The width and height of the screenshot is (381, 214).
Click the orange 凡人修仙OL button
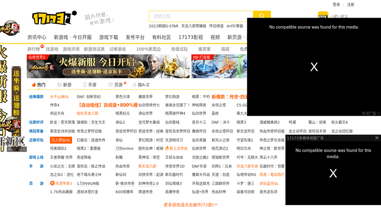pos(61,140)
